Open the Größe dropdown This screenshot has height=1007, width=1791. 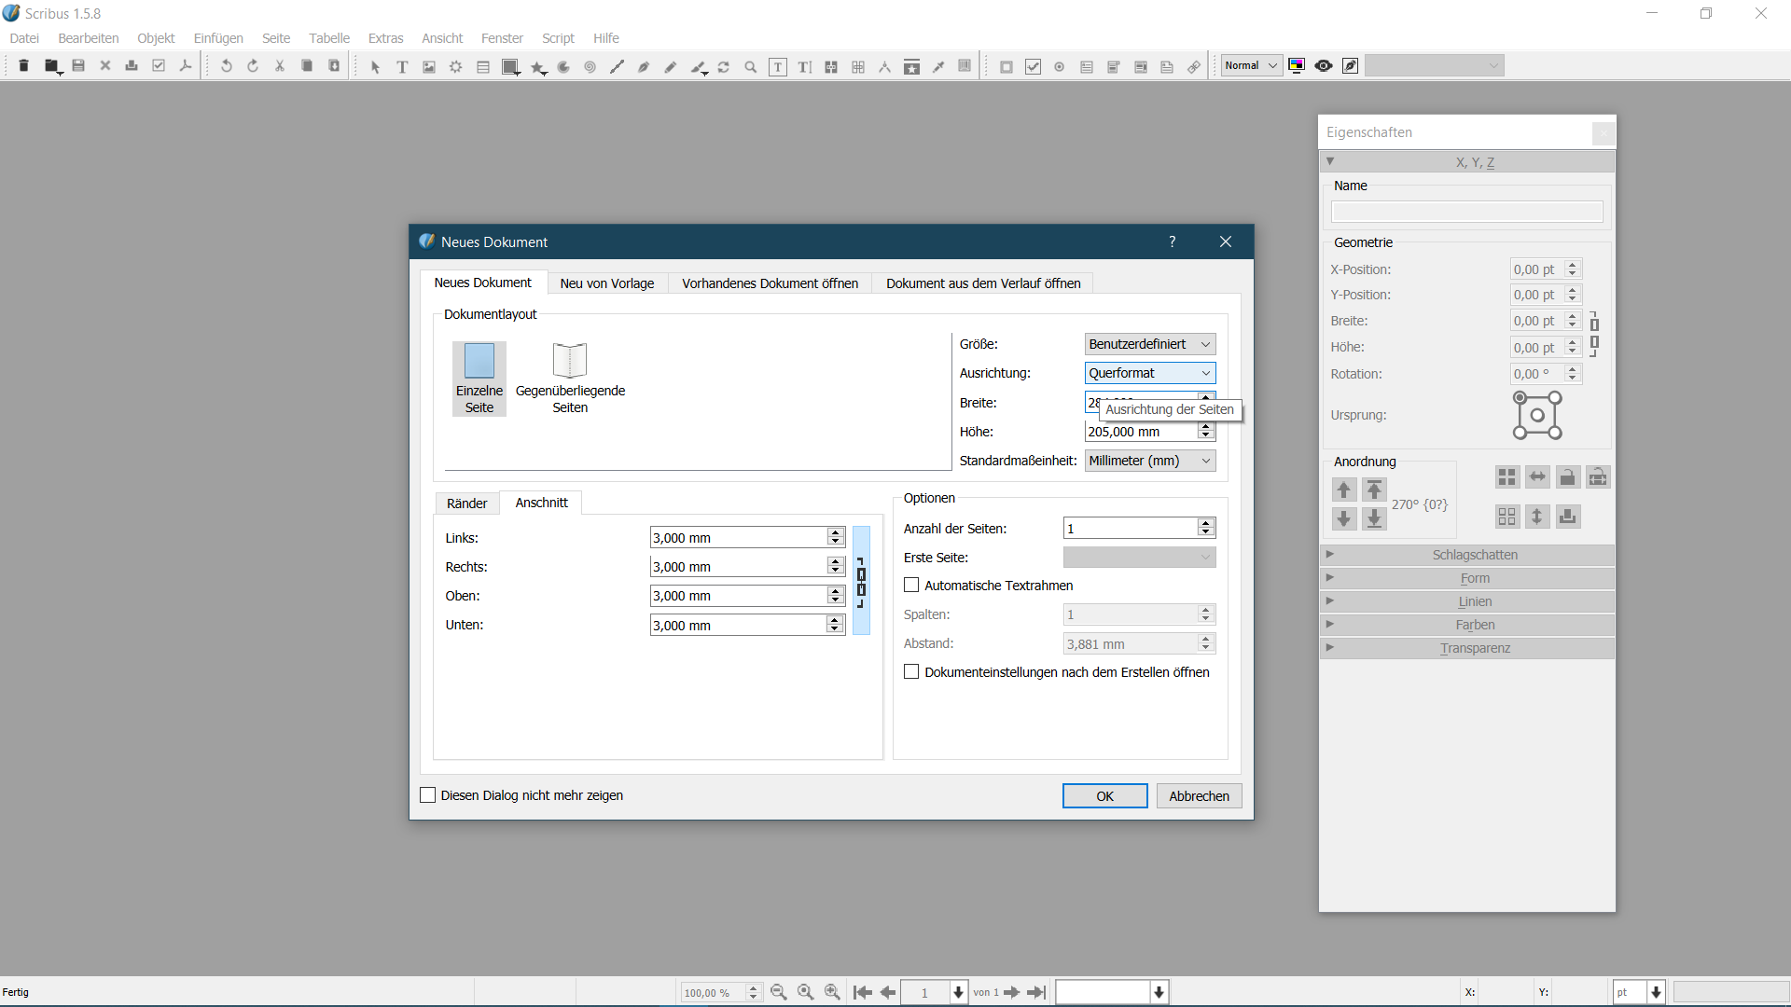[1149, 344]
